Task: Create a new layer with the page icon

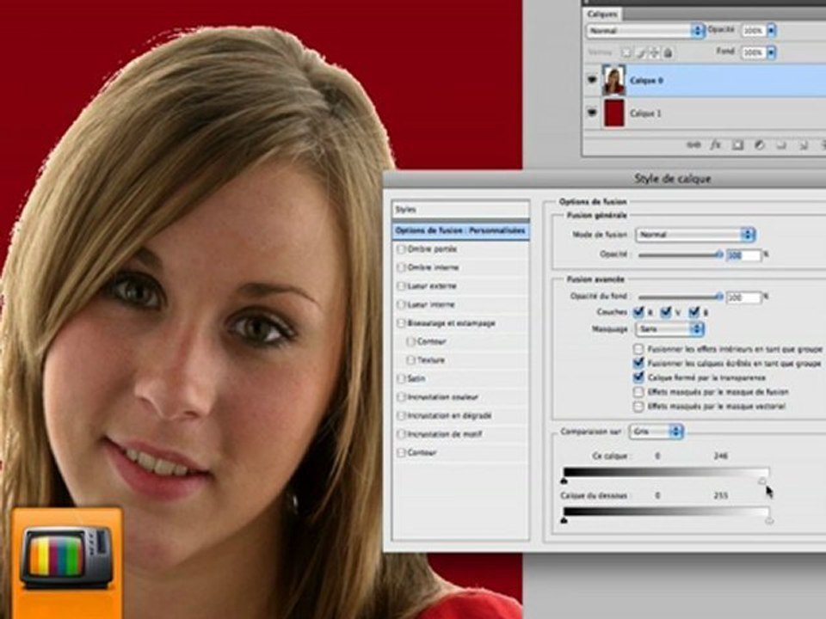Action: click(x=803, y=144)
